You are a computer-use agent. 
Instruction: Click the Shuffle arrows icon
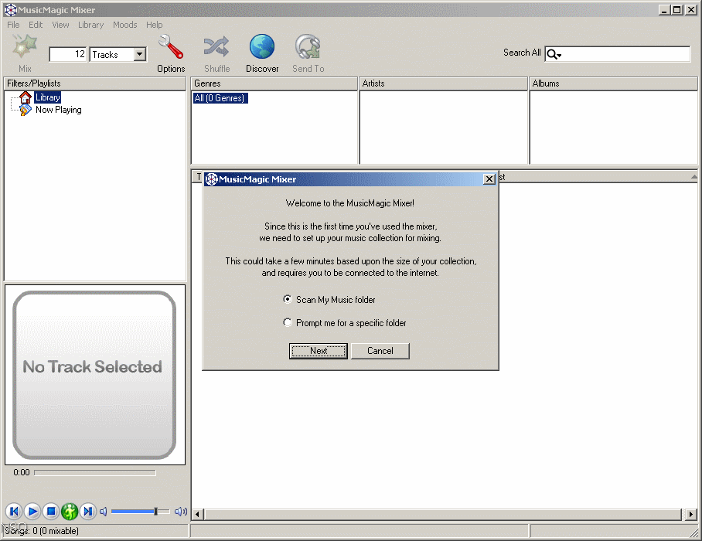point(216,46)
